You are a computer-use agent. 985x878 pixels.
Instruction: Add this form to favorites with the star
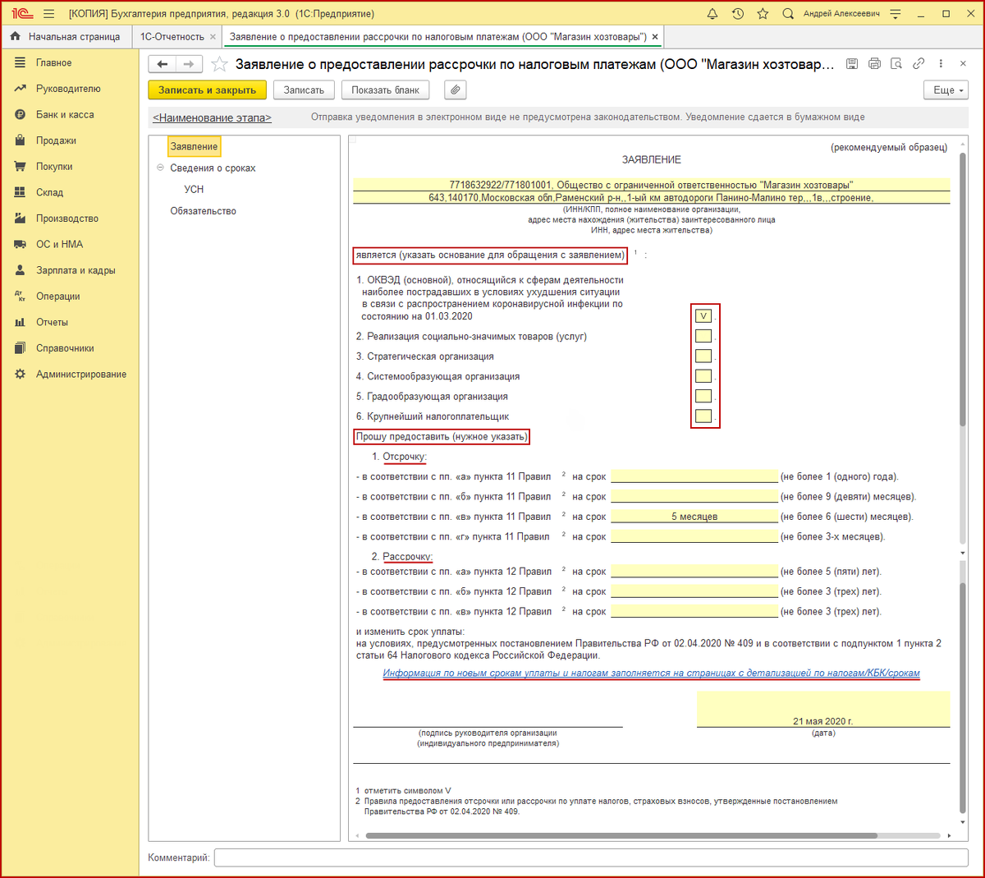point(219,64)
